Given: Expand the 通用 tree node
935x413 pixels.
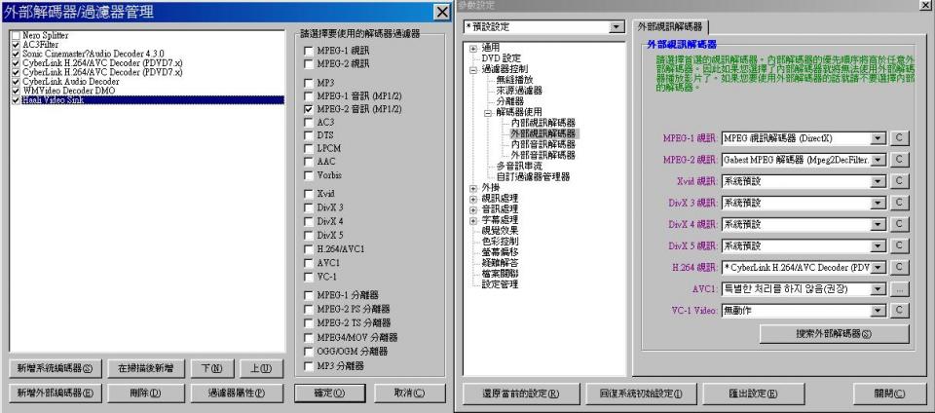Looking at the screenshot, I should pyautogui.click(x=473, y=49).
